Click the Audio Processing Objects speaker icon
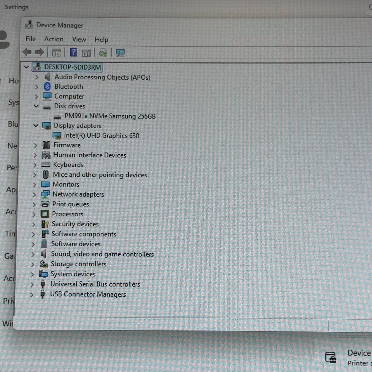Image resolution: width=372 pixels, height=372 pixels. (x=47, y=77)
